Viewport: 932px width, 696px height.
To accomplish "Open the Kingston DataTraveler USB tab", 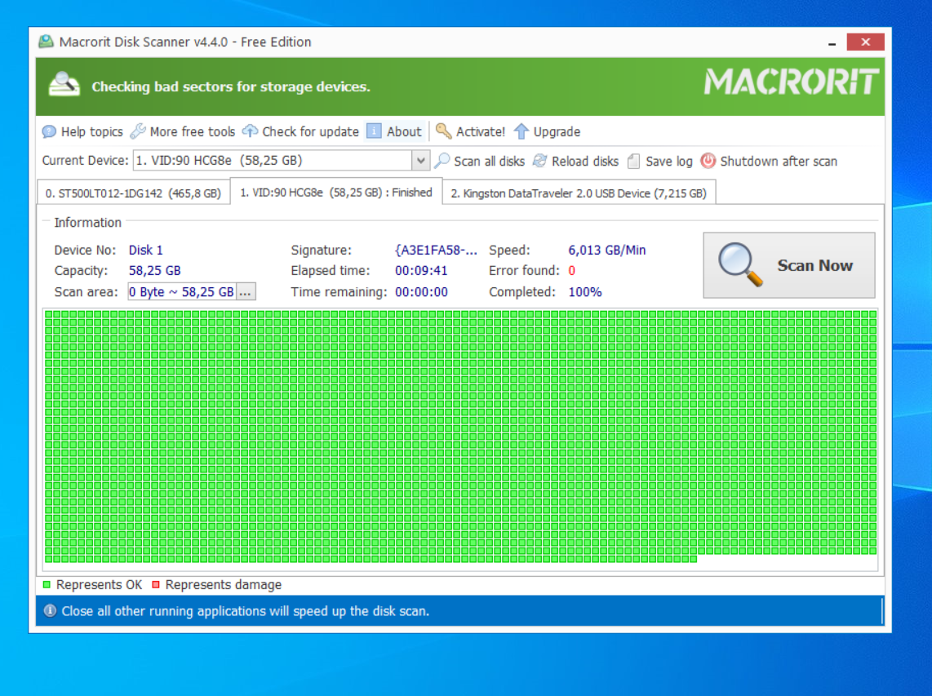I will coord(579,193).
